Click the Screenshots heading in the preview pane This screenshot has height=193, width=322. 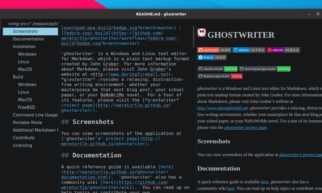point(214,141)
